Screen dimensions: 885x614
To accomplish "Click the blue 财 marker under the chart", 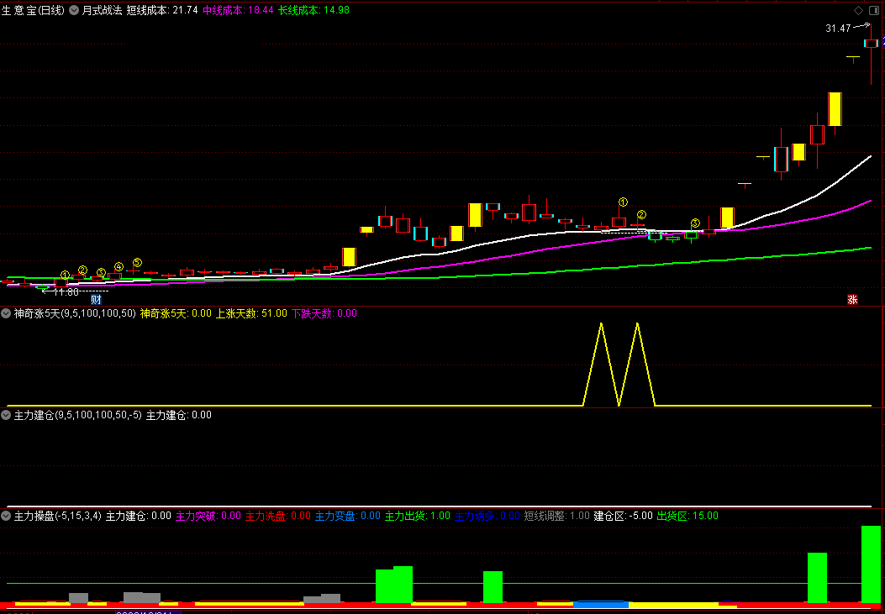I will [x=97, y=299].
